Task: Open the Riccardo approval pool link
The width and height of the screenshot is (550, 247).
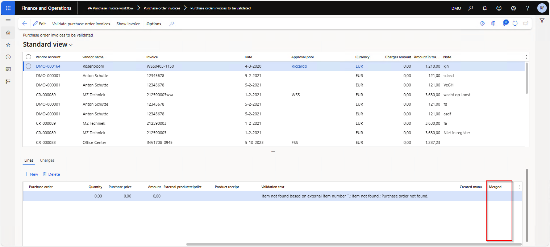Action: (x=299, y=66)
